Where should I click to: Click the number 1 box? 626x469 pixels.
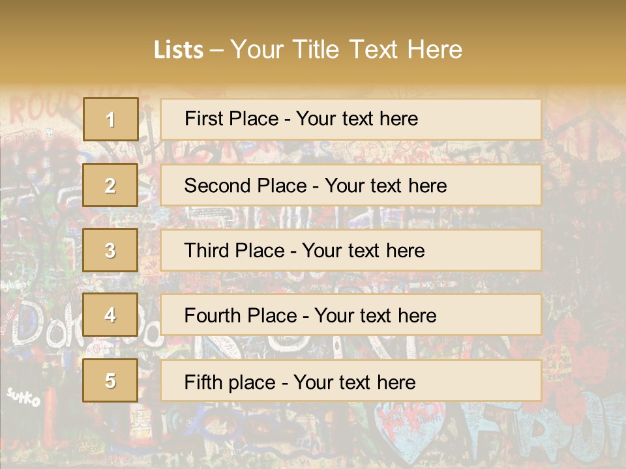pos(111,119)
